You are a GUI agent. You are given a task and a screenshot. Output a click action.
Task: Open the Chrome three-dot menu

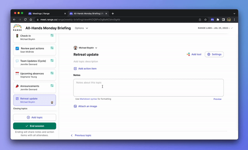click(234, 19)
